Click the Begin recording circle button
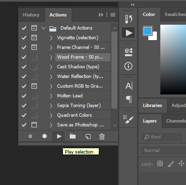The image size is (186, 185). tap(45, 136)
